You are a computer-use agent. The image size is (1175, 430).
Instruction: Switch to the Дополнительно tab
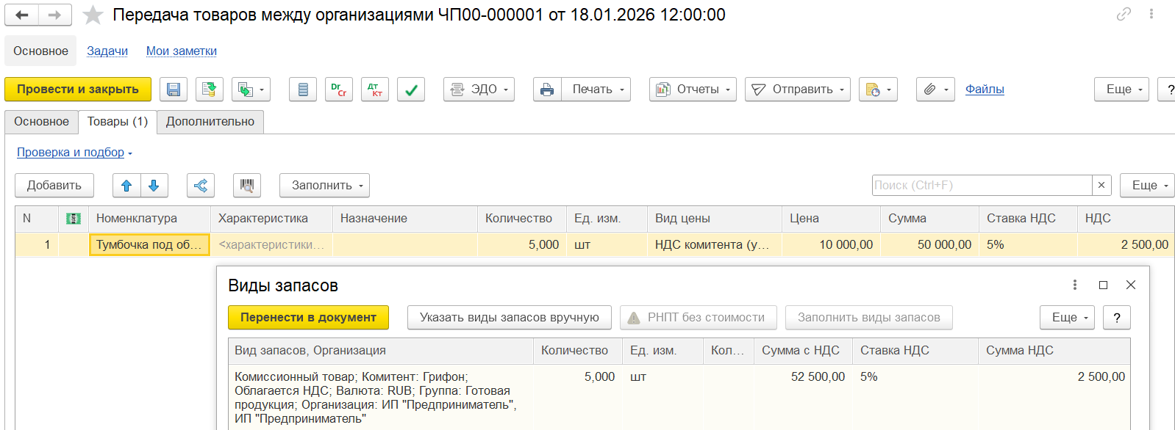[x=210, y=122]
